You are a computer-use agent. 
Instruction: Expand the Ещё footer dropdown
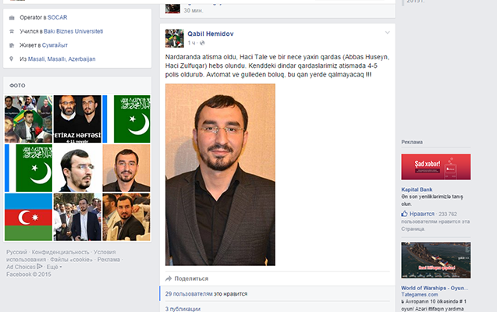point(54,267)
